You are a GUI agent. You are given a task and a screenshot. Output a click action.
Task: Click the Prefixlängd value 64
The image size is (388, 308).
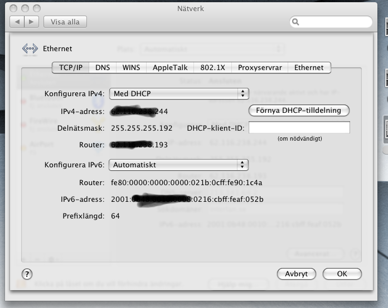point(115,216)
